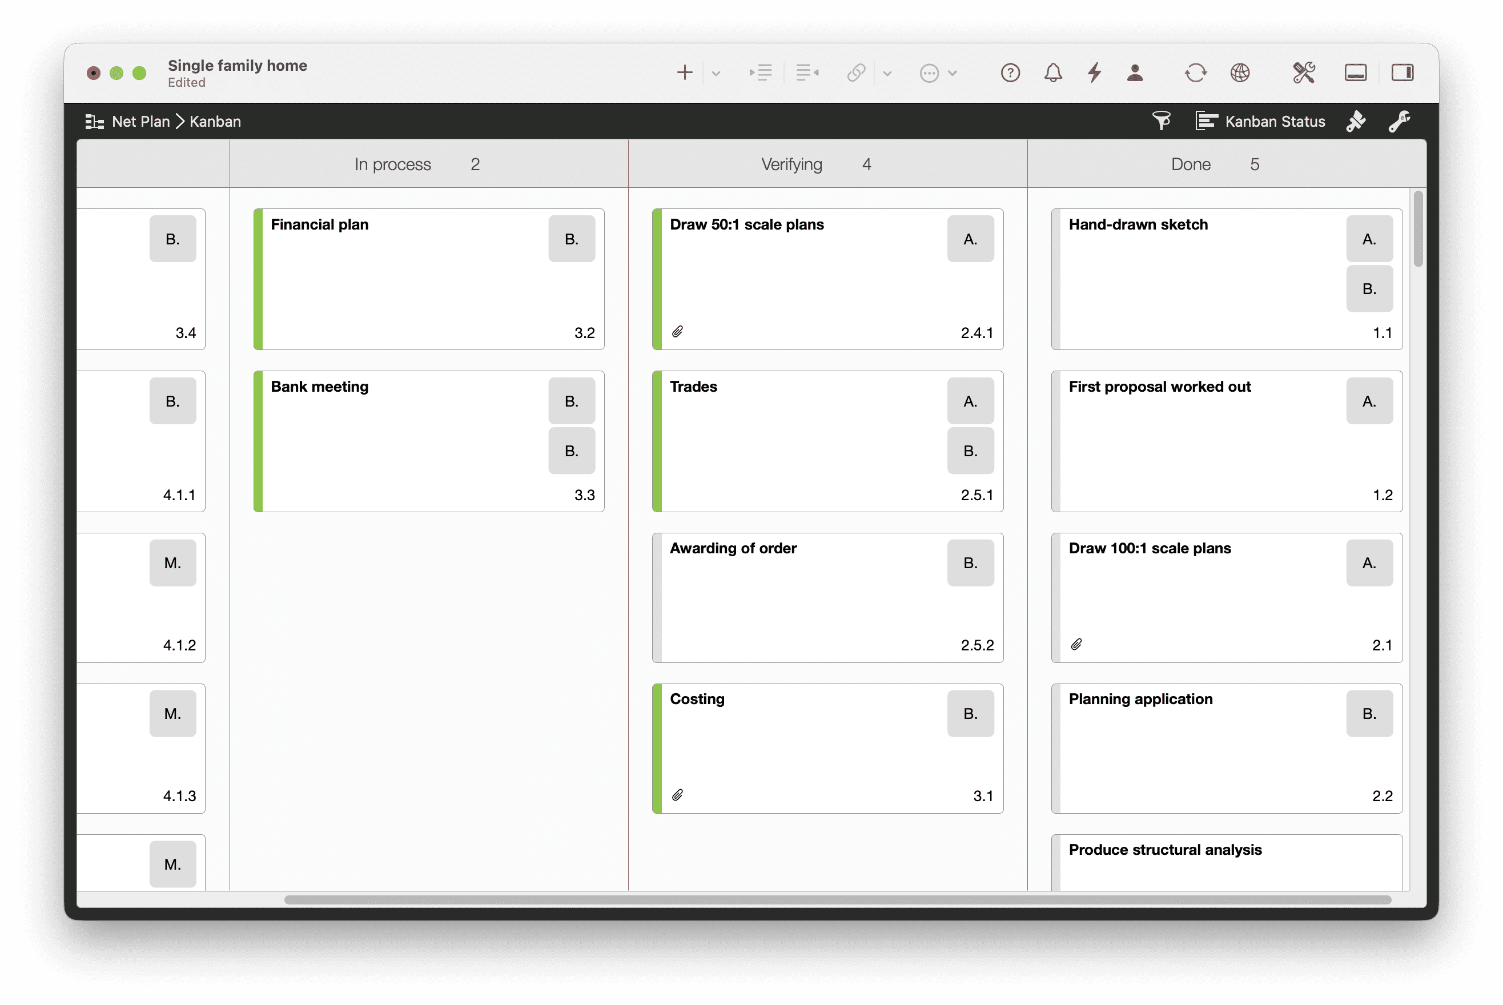Click the sync circular arrows icon
This screenshot has width=1503, height=1005.
(x=1195, y=73)
